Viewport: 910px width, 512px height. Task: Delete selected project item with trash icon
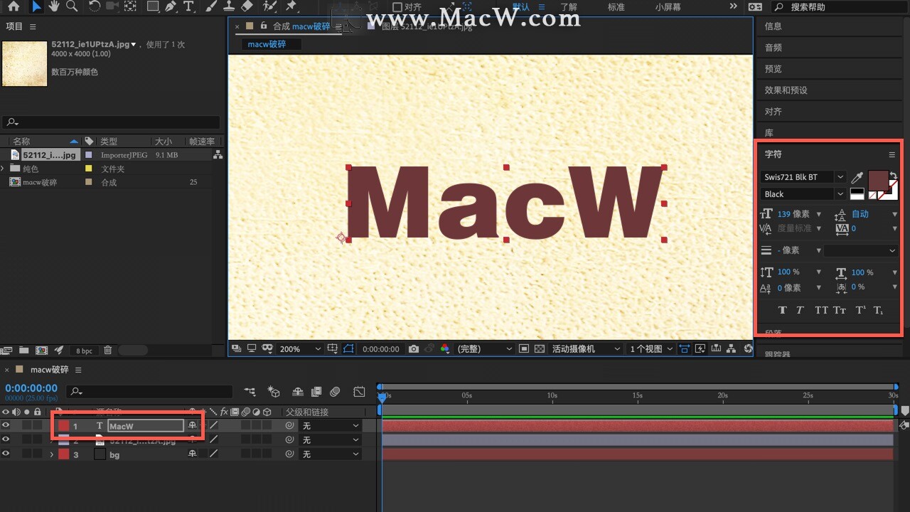click(107, 351)
